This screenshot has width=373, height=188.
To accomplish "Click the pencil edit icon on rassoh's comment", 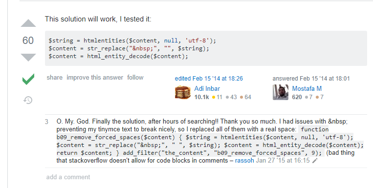I will [x=315, y=161].
